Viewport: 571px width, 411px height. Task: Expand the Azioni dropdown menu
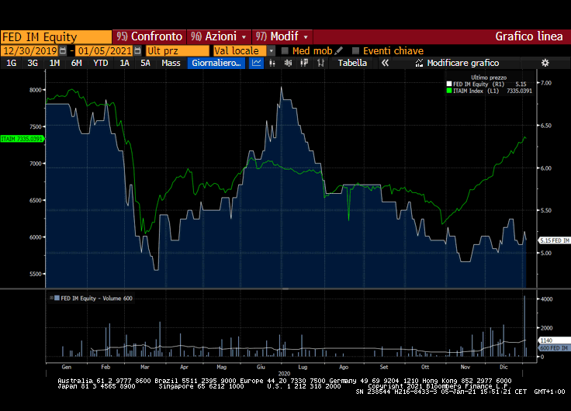point(244,36)
